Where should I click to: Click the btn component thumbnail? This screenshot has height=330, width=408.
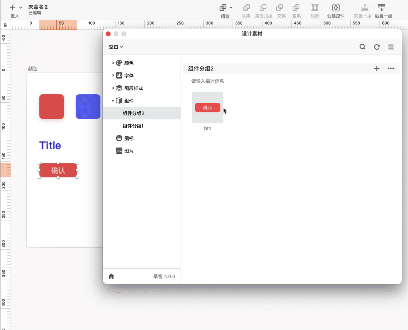pyautogui.click(x=208, y=107)
